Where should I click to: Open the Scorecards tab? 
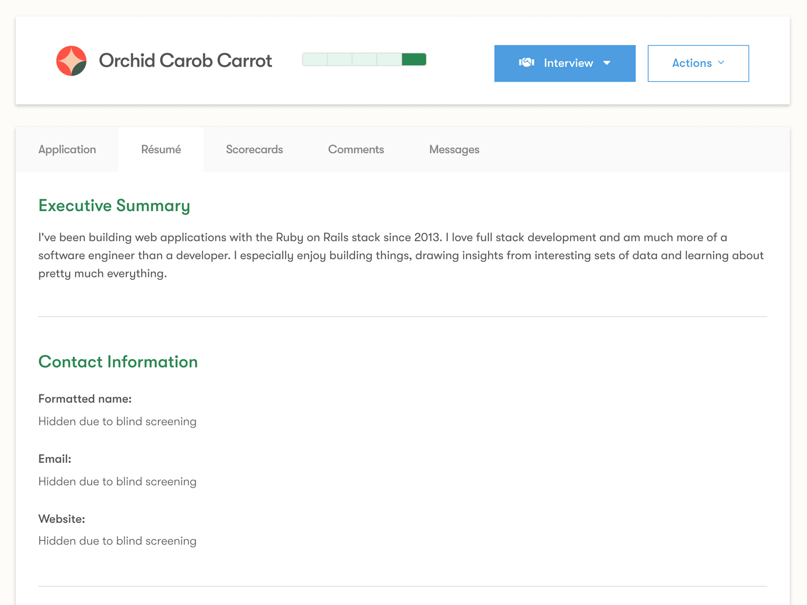point(254,149)
